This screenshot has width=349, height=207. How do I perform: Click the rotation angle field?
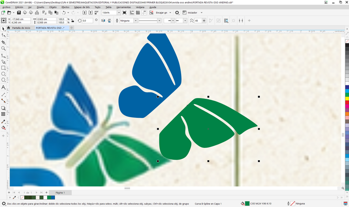pos(87,21)
